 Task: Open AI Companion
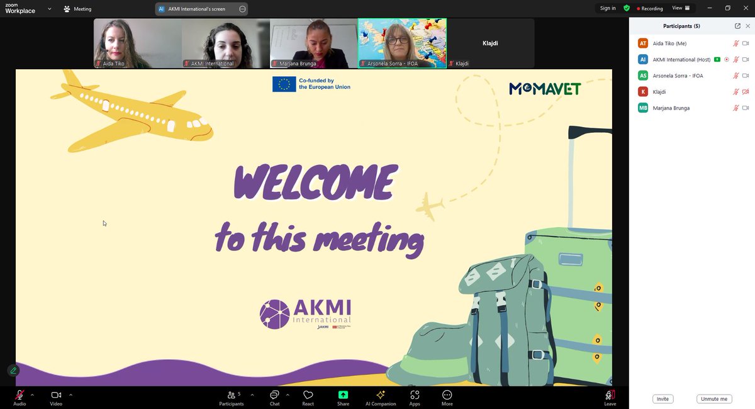point(381,398)
